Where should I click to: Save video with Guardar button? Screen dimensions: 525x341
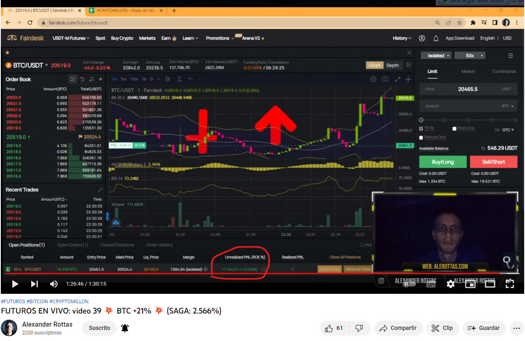click(484, 328)
